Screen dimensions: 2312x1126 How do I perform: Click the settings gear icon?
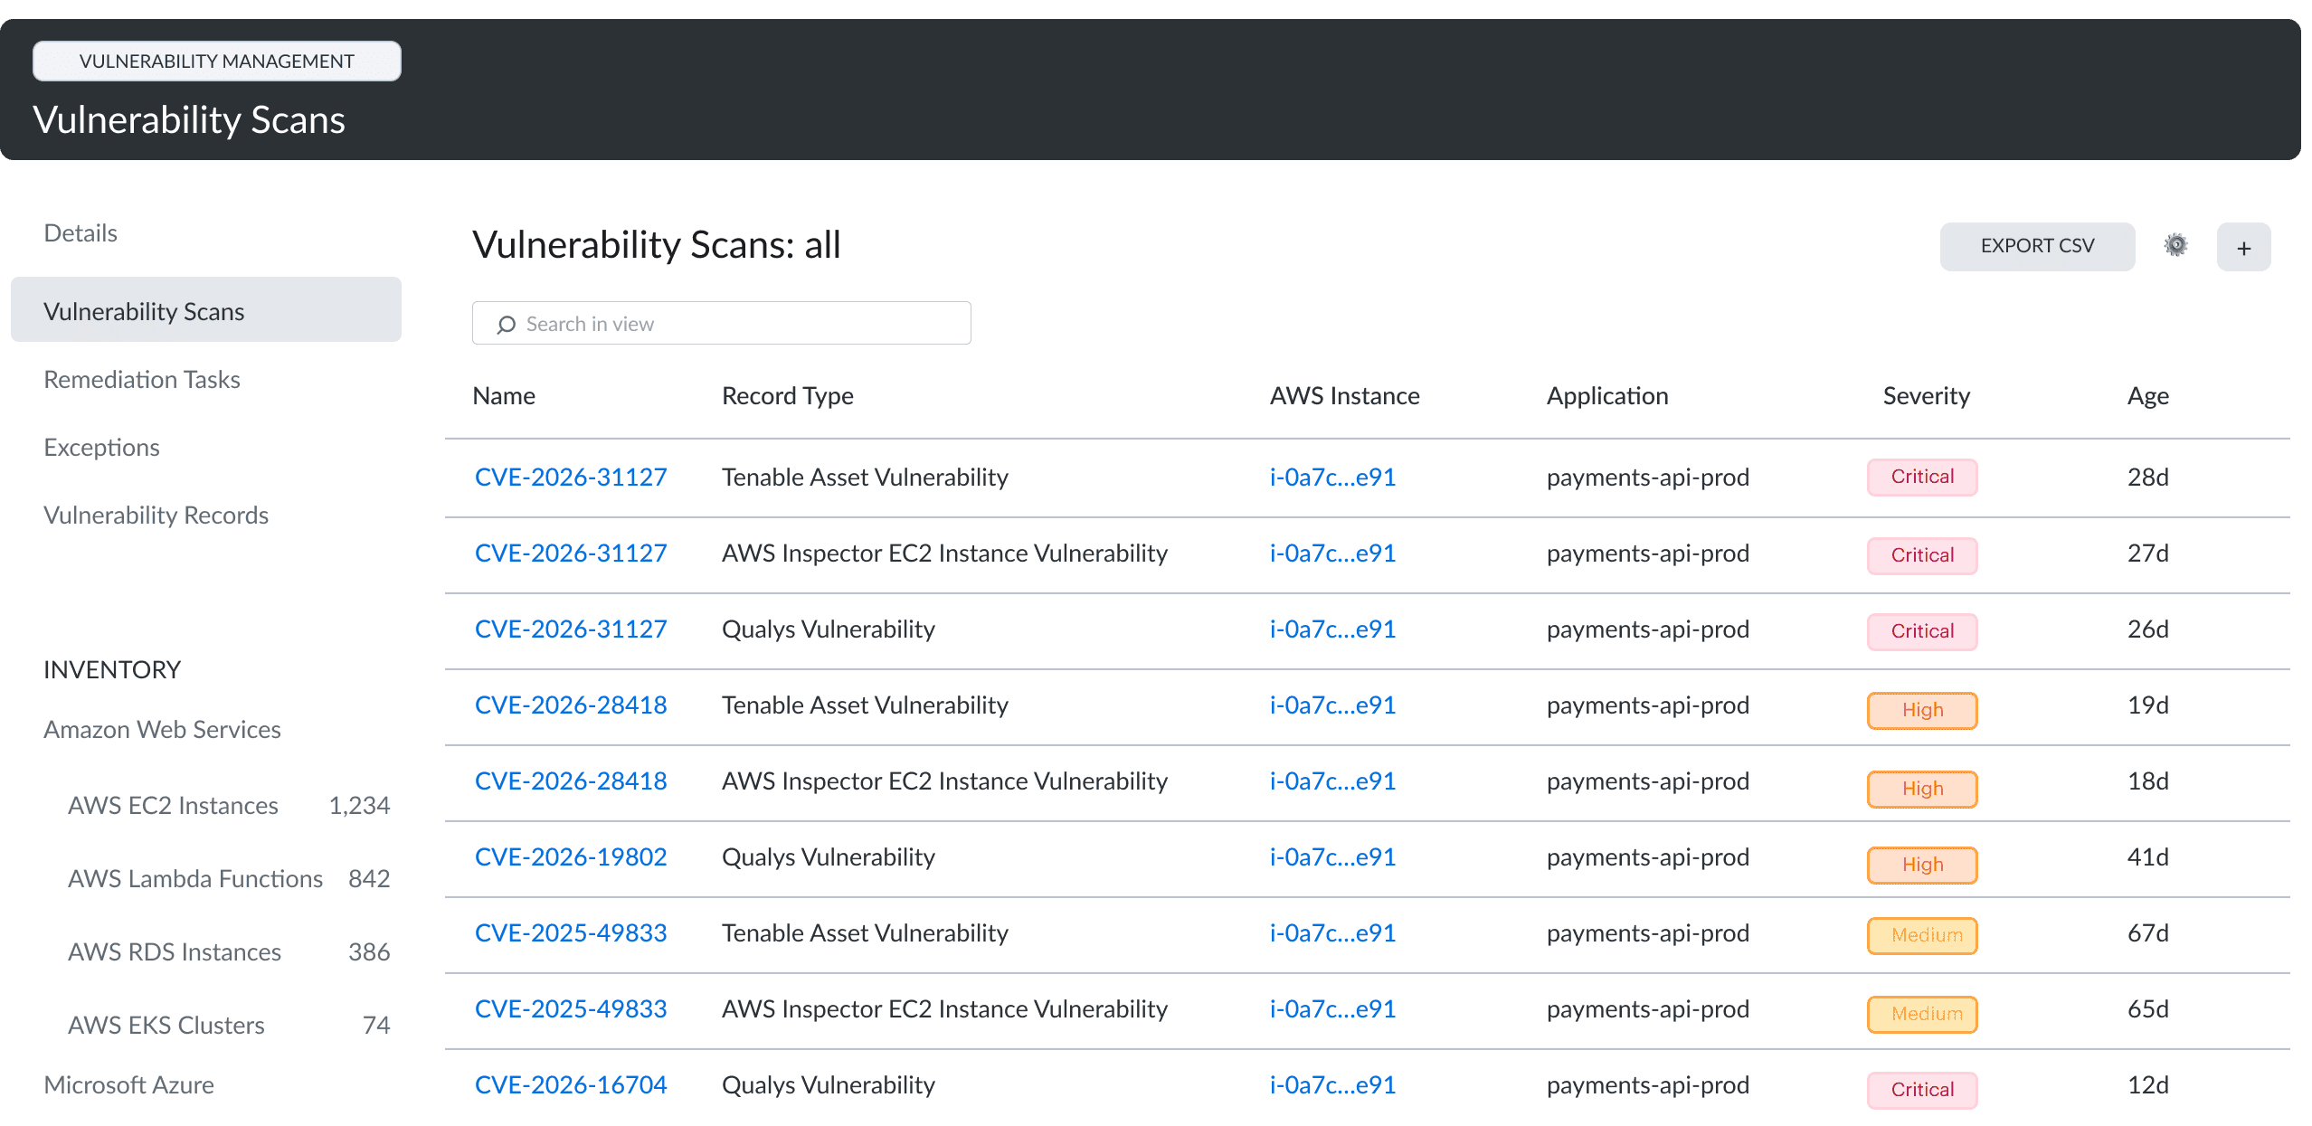(x=2175, y=245)
